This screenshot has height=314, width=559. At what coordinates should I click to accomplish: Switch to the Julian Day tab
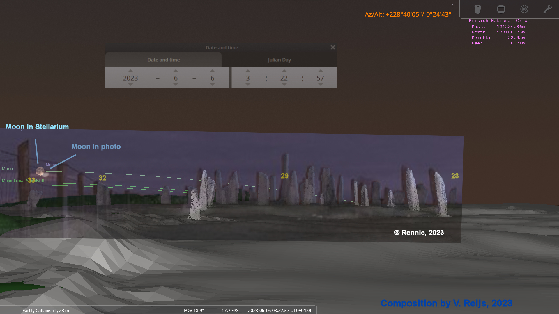(279, 60)
